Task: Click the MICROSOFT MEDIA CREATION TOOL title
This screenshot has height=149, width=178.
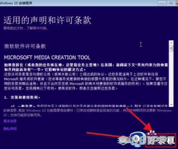Action: (x=47, y=58)
